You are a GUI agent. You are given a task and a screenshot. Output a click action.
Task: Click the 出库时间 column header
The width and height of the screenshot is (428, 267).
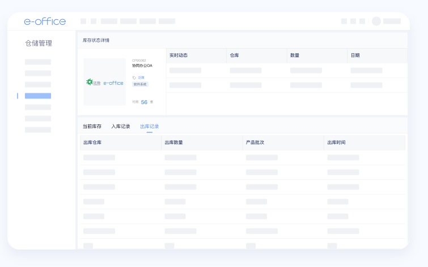[x=336, y=143]
